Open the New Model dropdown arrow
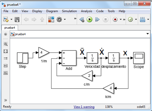This screenshot has width=152, height=111. pos(12,19)
